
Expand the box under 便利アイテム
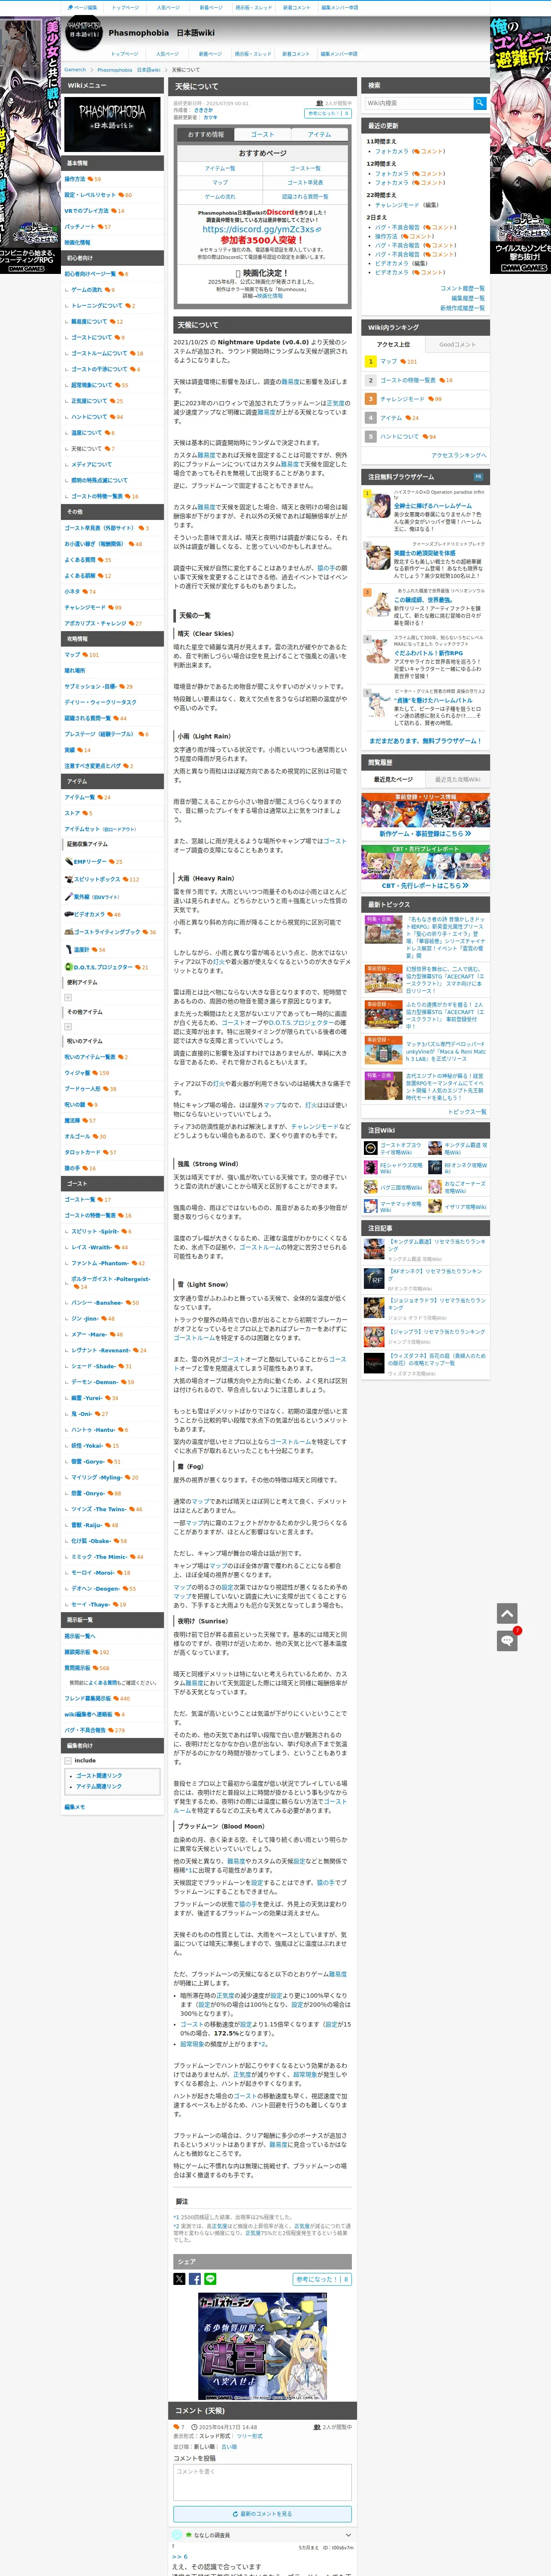(x=68, y=997)
